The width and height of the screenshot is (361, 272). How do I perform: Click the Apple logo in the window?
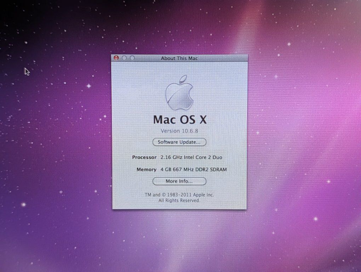click(x=179, y=92)
